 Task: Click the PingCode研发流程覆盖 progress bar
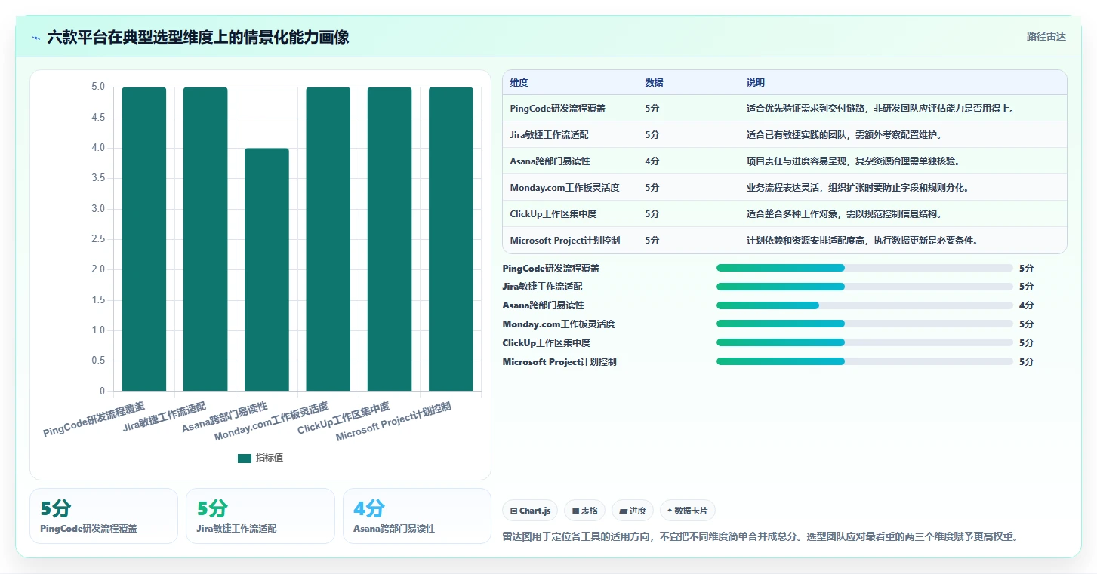(x=864, y=268)
